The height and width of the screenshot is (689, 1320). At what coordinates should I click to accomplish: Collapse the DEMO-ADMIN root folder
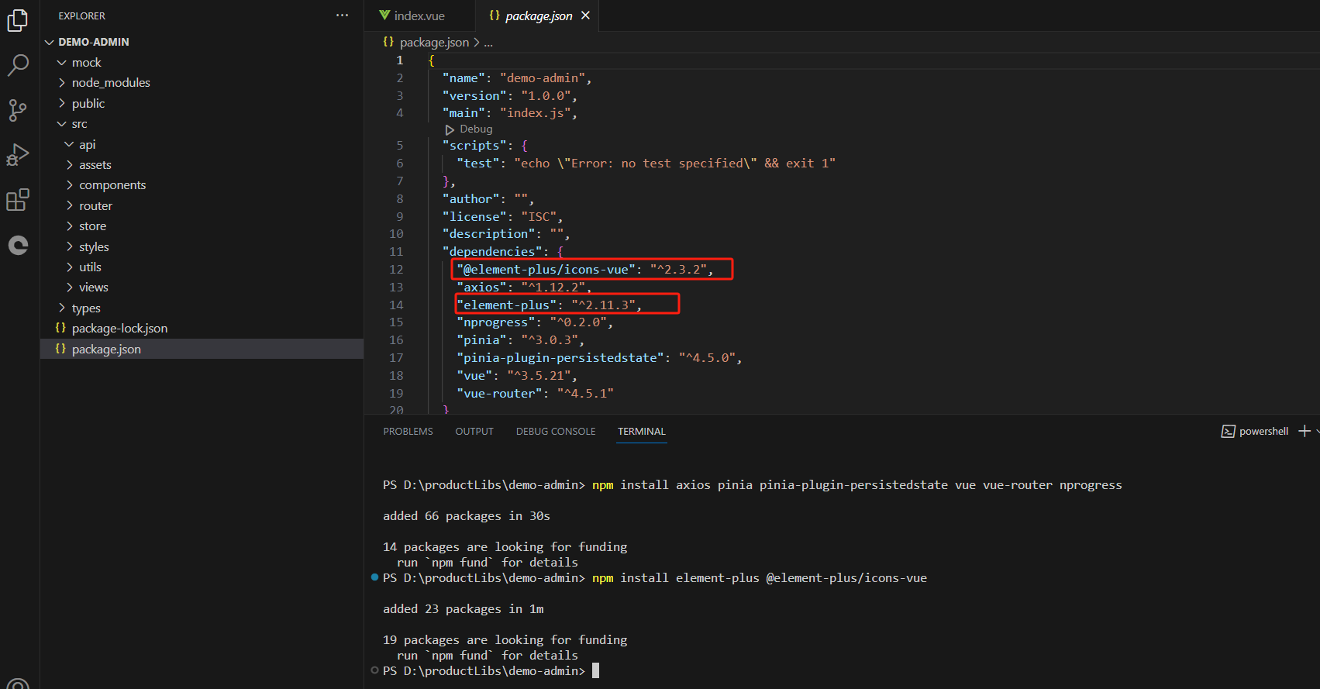click(x=50, y=42)
